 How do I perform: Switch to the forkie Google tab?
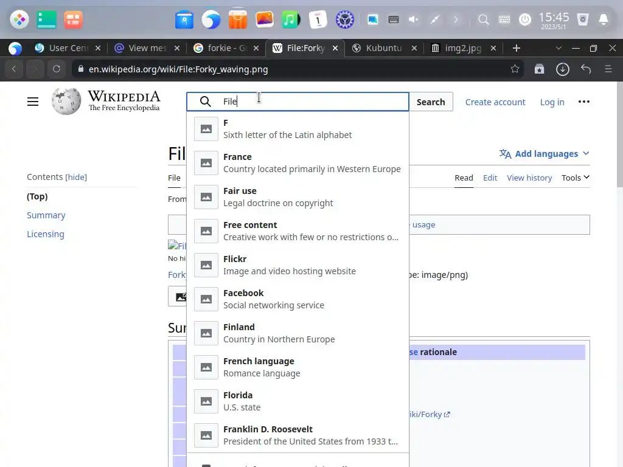[226, 48]
